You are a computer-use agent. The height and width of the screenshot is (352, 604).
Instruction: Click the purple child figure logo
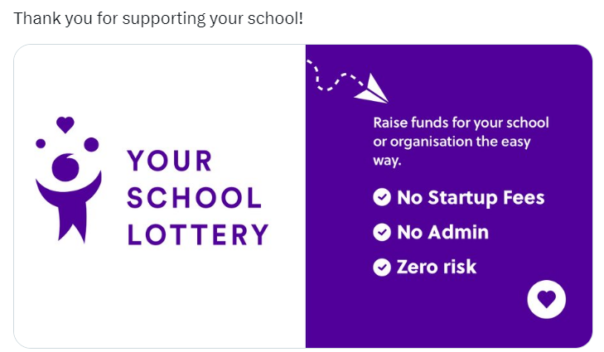coord(68,180)
